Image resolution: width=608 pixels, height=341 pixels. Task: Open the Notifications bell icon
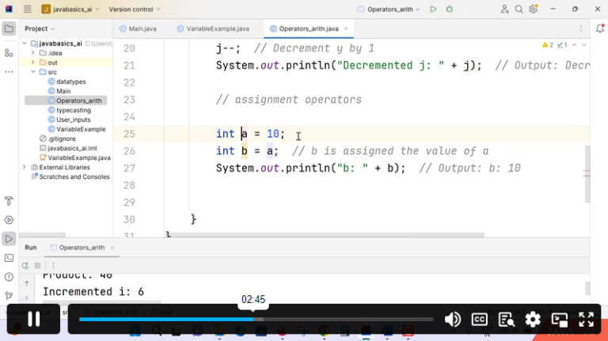click(x=600, y=28)
